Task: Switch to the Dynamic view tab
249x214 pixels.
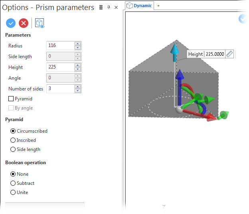Action: click(139, 6)
